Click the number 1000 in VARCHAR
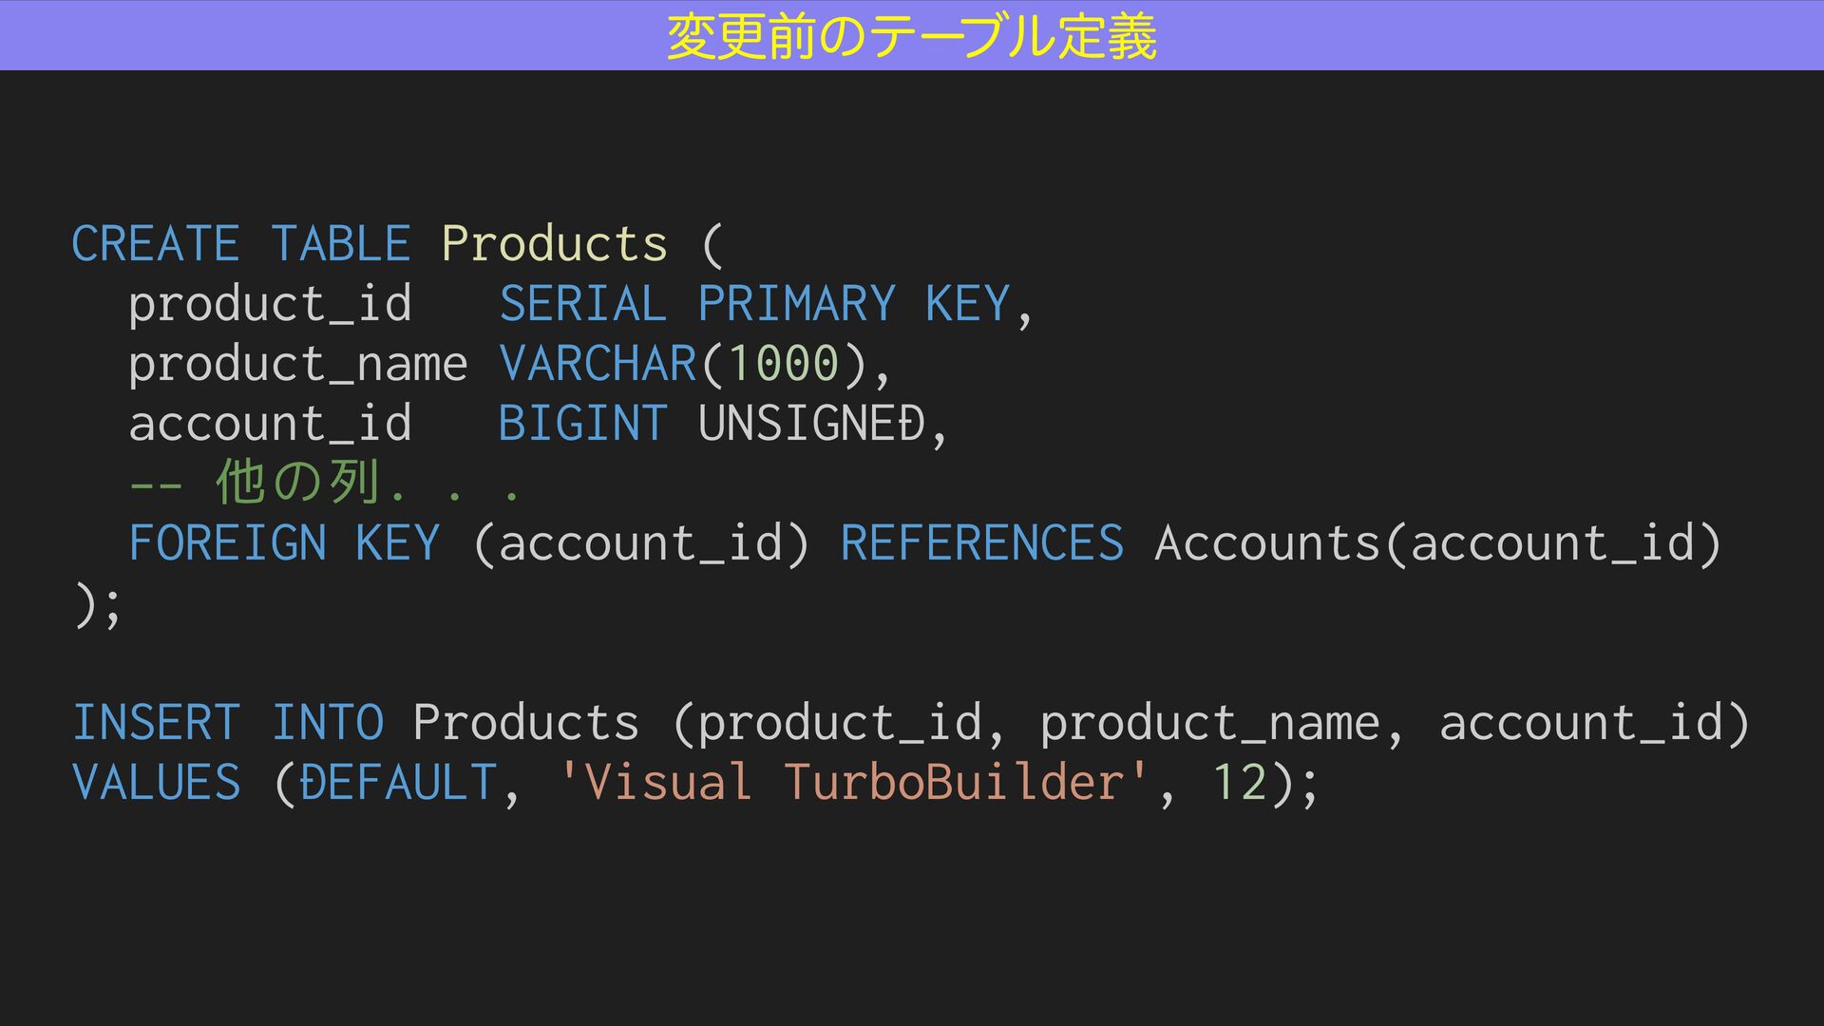 click(x=784, y=365)
